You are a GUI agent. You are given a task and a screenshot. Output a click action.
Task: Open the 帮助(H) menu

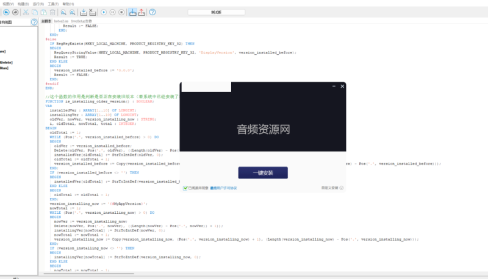coord(68,4)
